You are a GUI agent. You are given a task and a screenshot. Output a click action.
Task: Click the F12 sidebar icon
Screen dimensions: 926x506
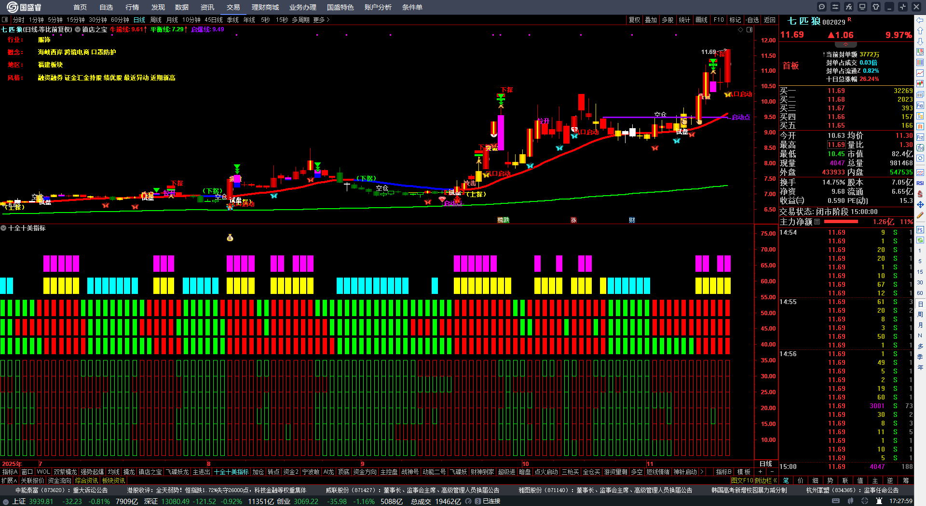(920, 137)
